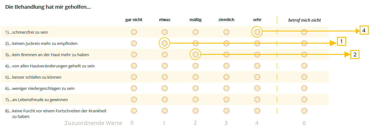Select 'gar nicht' for keinen Juckreiz mehr
The width and height of the screenshot is (388, 134).
click(x=134, y=43)
